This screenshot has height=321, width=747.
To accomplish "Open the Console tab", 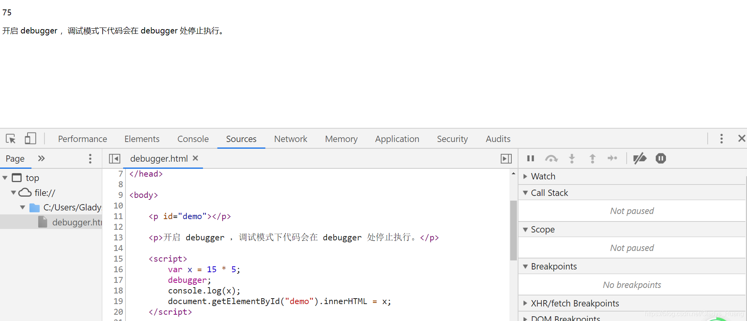I will pyautogui.click(x=193, y=139).
